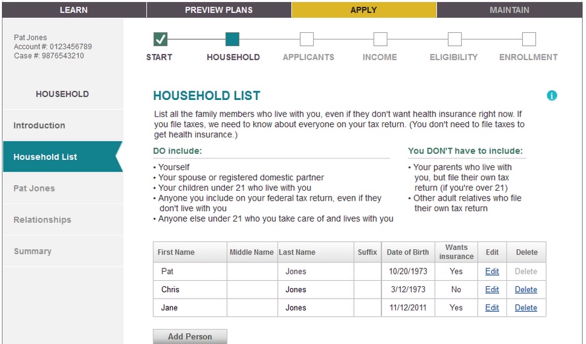
Task: Click Account #: 0123456789 text
Action: 53,47
